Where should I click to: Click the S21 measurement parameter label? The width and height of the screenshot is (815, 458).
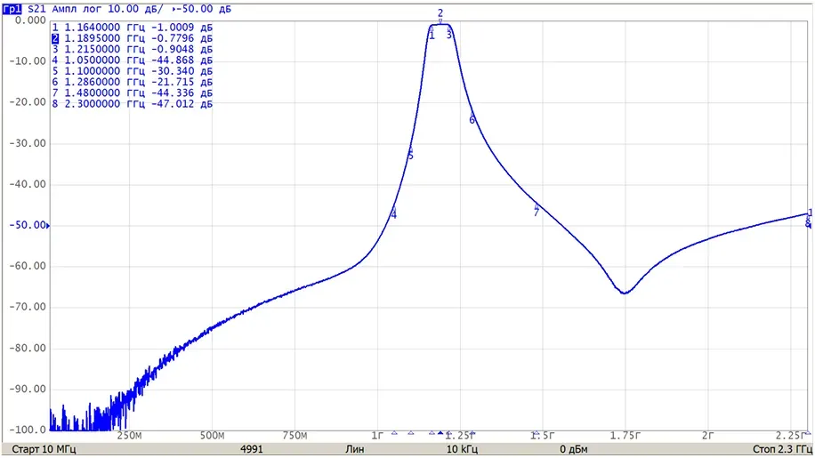coord(36,9)
